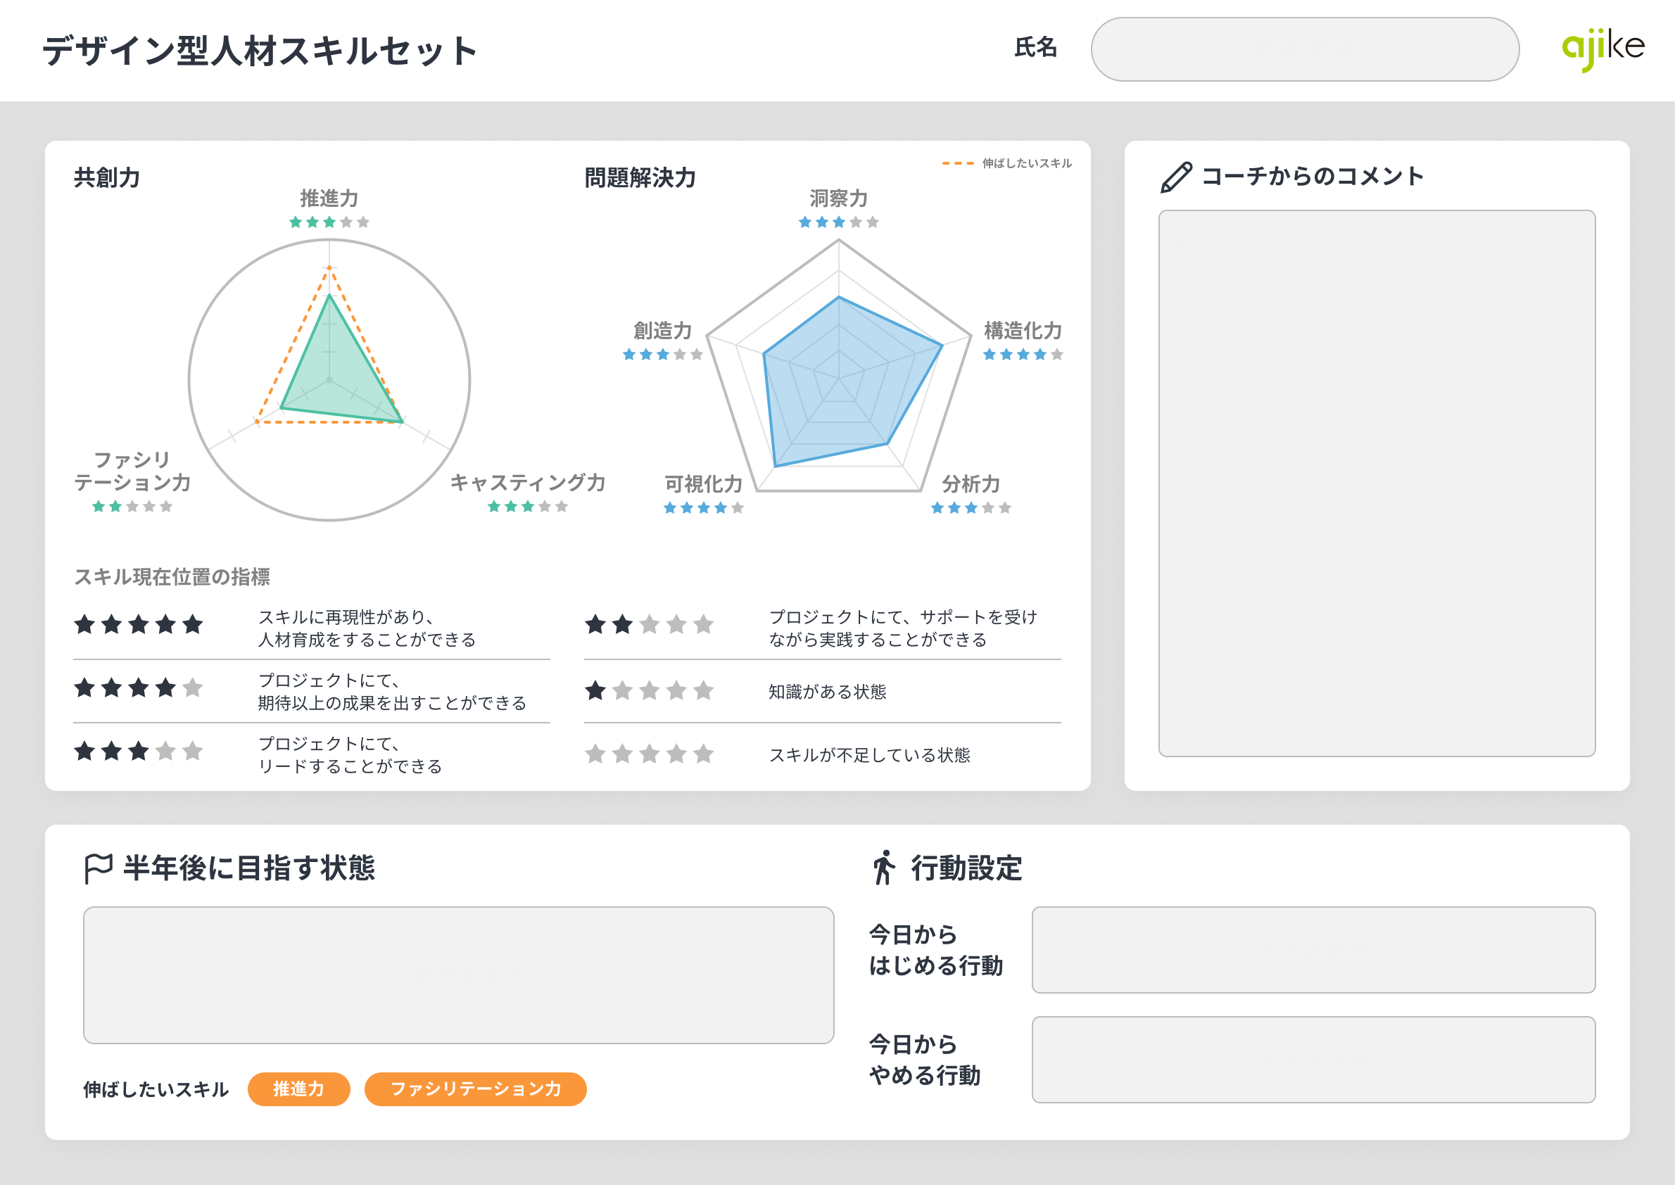This screenshot has width=1675, height=1185.
Task: Click the 推進力 skill tag
Action: (299, 1089)
